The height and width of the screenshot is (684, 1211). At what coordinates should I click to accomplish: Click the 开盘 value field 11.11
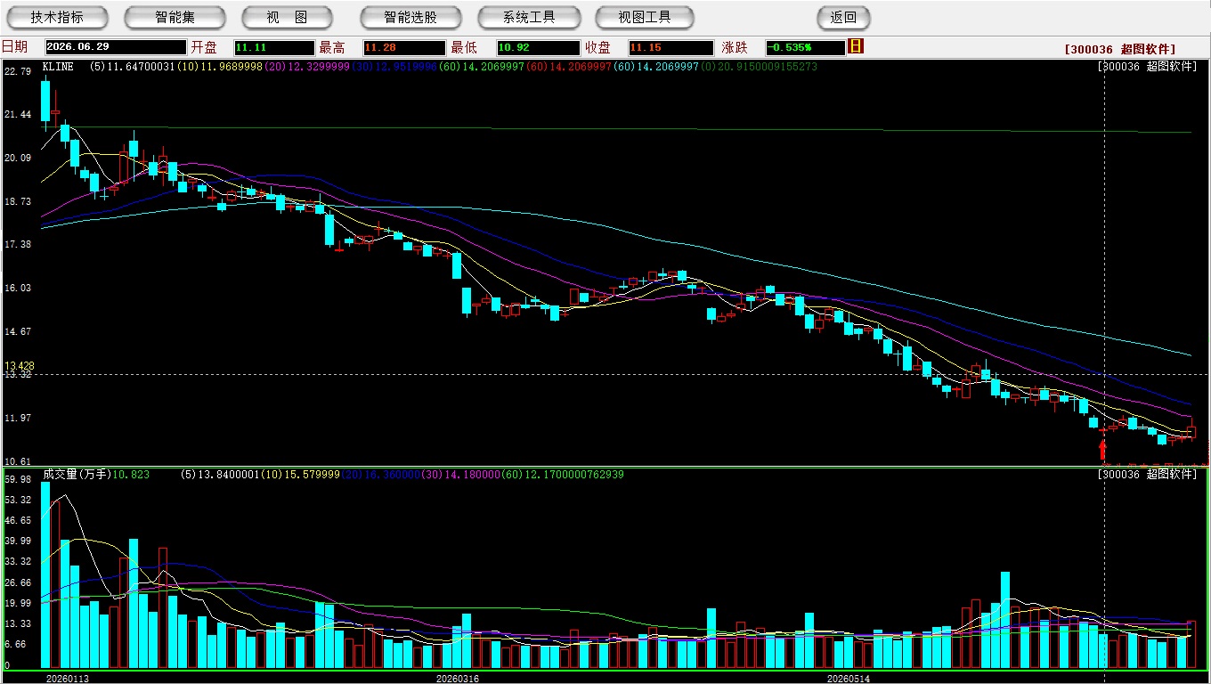point(274,47)
